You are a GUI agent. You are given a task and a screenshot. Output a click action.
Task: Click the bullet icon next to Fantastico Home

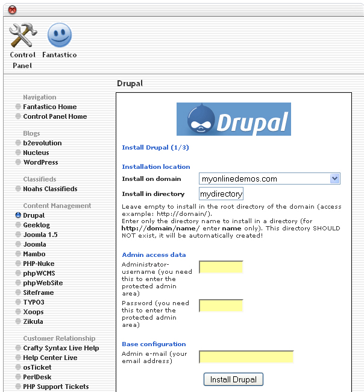click(18, 107)
